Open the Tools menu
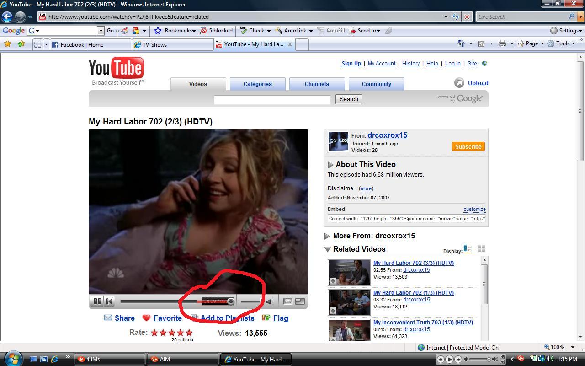Viewport: 585px width, 366px height. point(562,43)
